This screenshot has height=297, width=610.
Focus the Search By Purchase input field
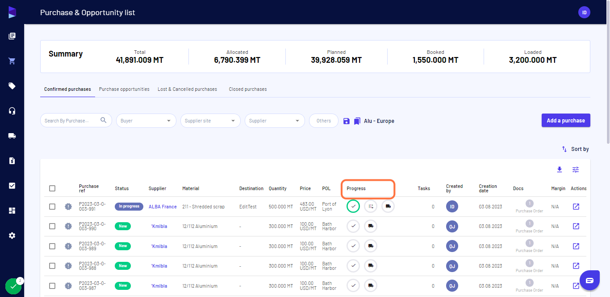coord(71,121)
